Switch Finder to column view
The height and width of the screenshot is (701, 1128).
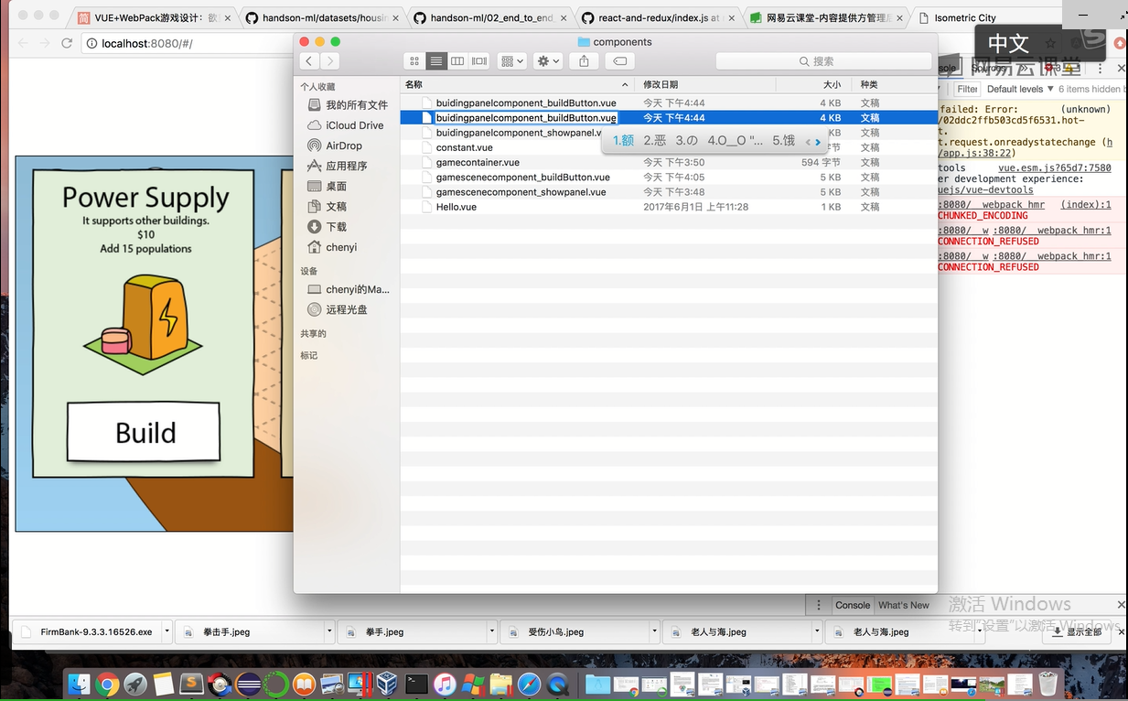pos(457,61)
